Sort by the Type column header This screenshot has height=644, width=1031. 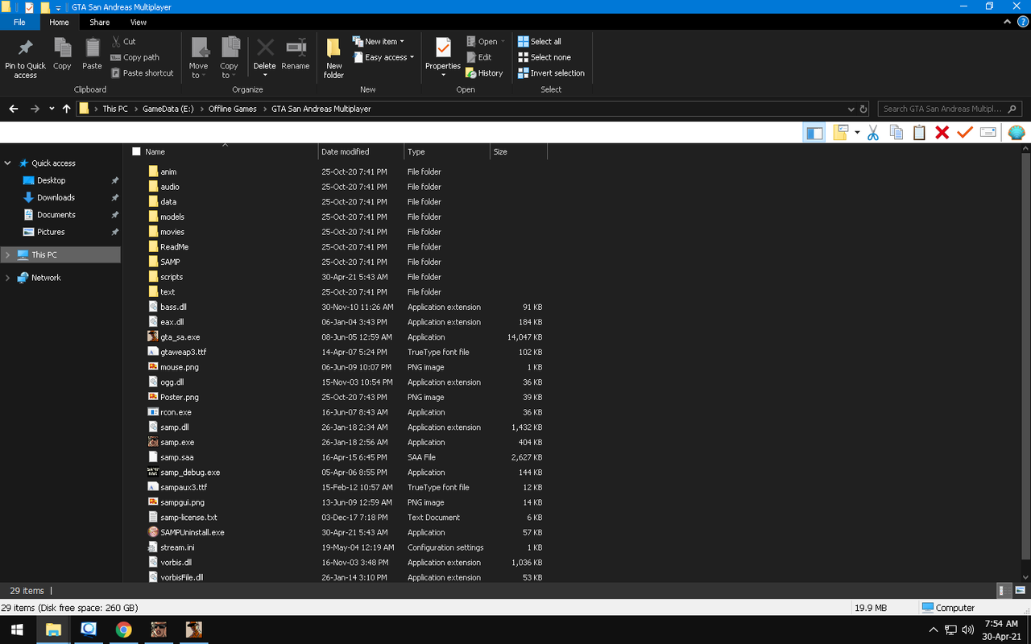click(x=447, y=151)
